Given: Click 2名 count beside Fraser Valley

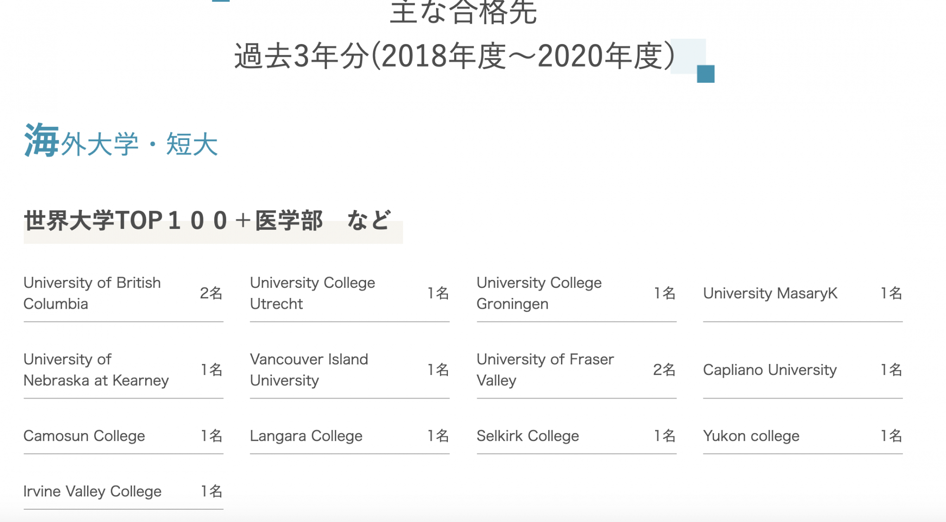Looking at the screenshot, I should pyautogui.click(x=664, y=370).
